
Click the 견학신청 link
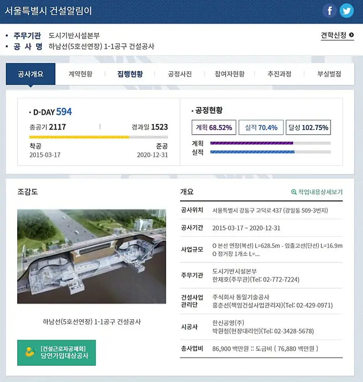[x=337, y=35]
